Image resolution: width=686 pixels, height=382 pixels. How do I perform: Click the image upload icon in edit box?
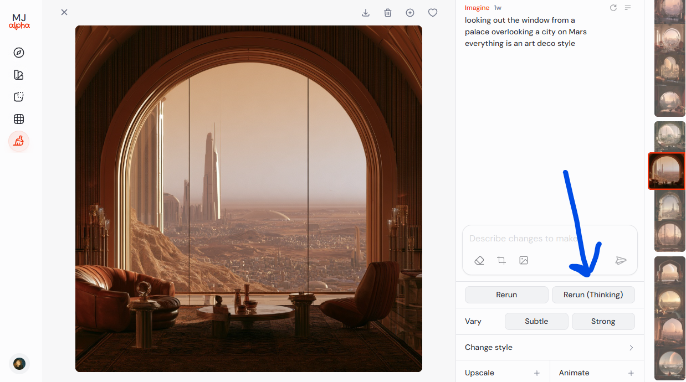[x=524, y=260]
